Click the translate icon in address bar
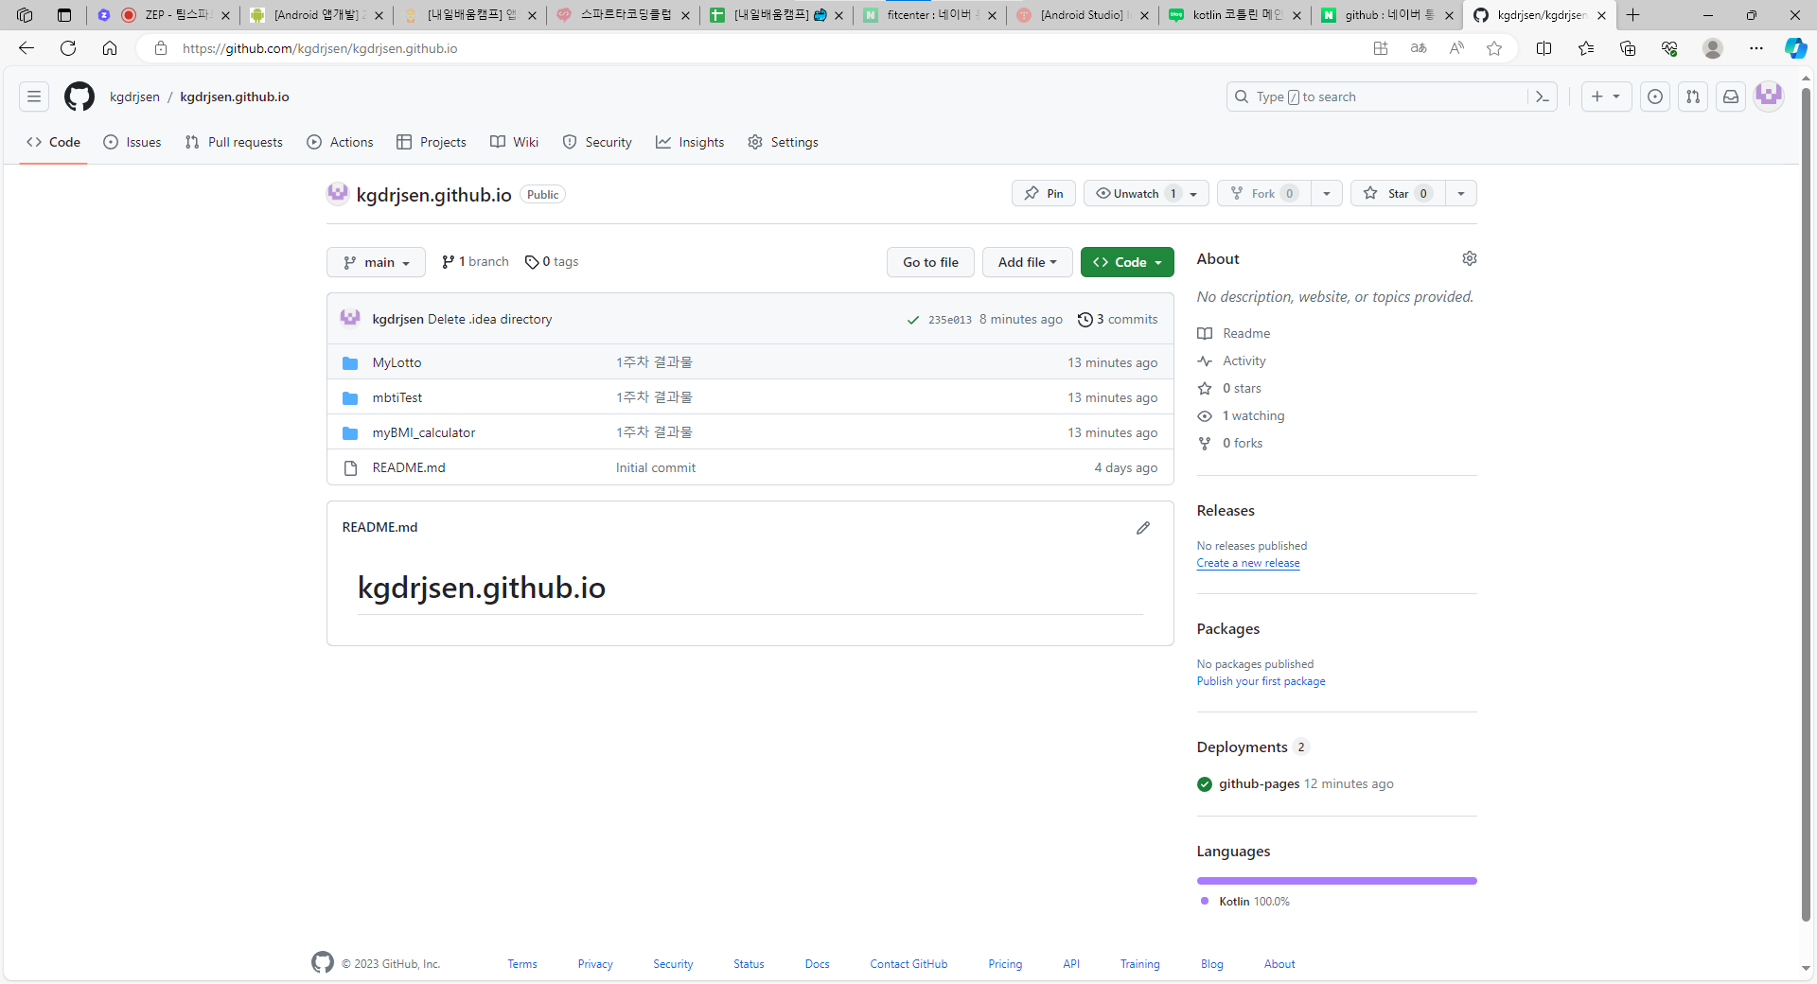This screenshot has width=1817, height=984. (x=1419, y=48)
